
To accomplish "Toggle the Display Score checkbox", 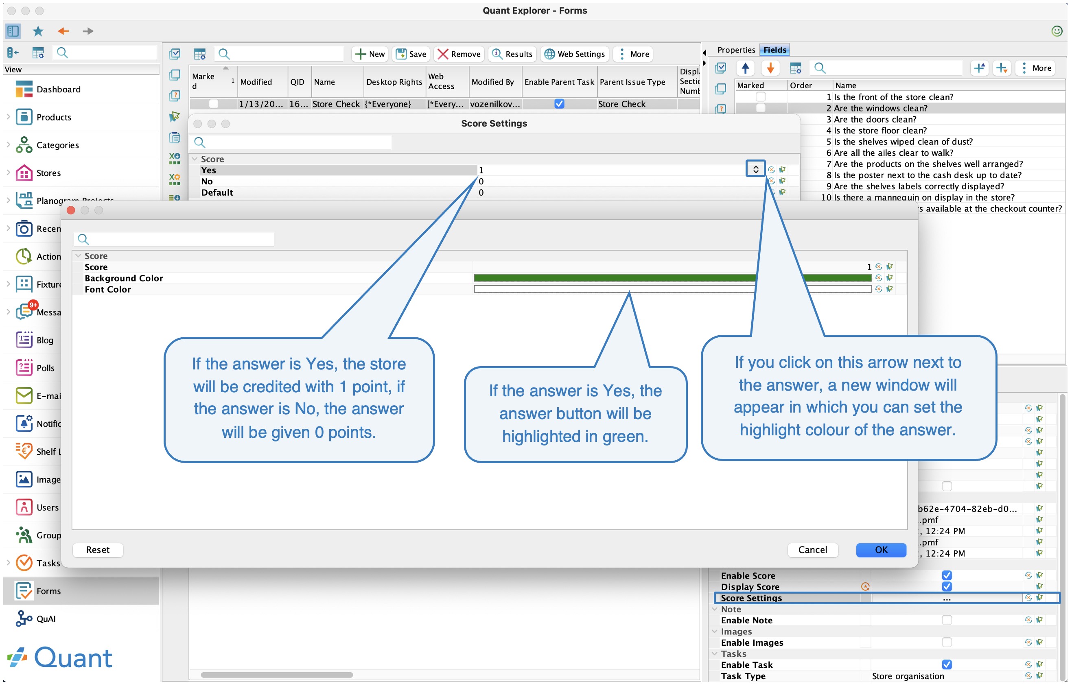I will pos(947,587).
